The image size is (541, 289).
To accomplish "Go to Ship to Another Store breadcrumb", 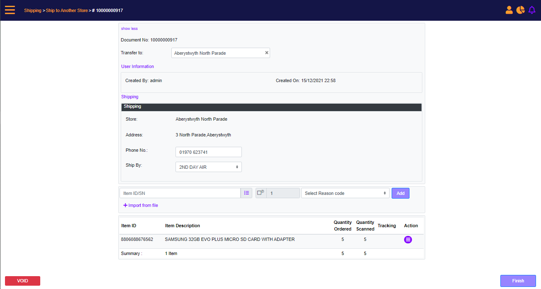I will tap(67, 10).
